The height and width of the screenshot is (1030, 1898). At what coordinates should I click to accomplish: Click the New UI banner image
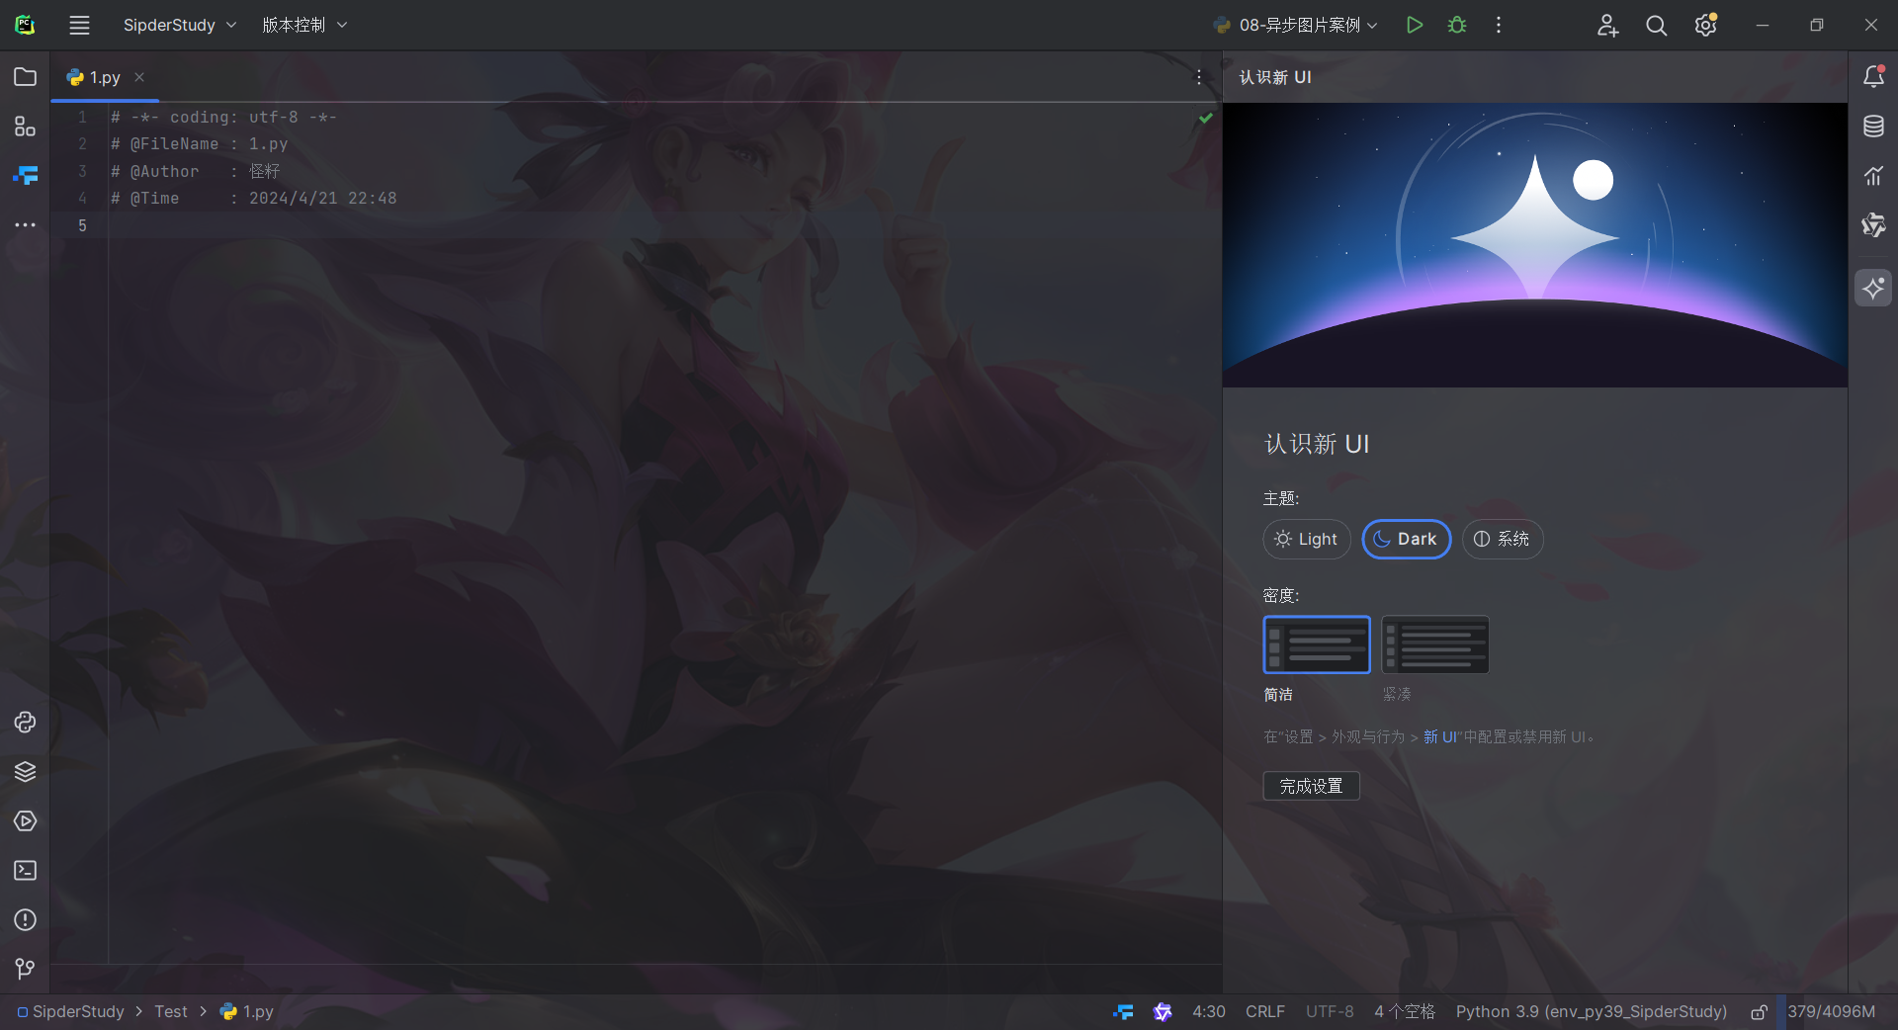(1534, 244)
